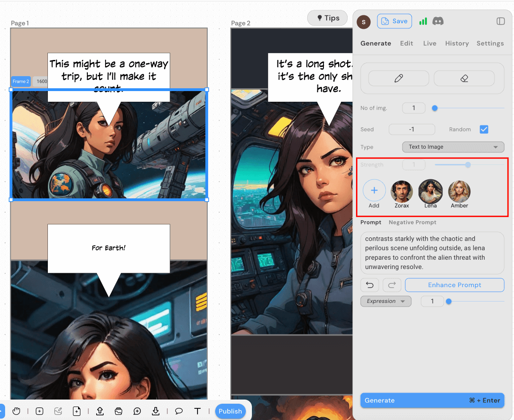Uncheck the Random seed checkbox

click(484, 129)
